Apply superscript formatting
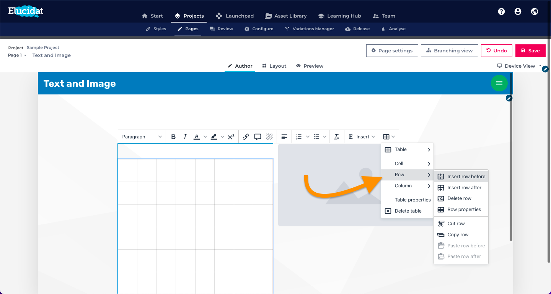Viewport: 551px width, 294px height. tap(231, 137)
